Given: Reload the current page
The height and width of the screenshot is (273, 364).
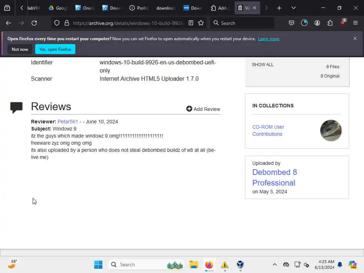Looking at the screenshot, I should click(34, 23).
